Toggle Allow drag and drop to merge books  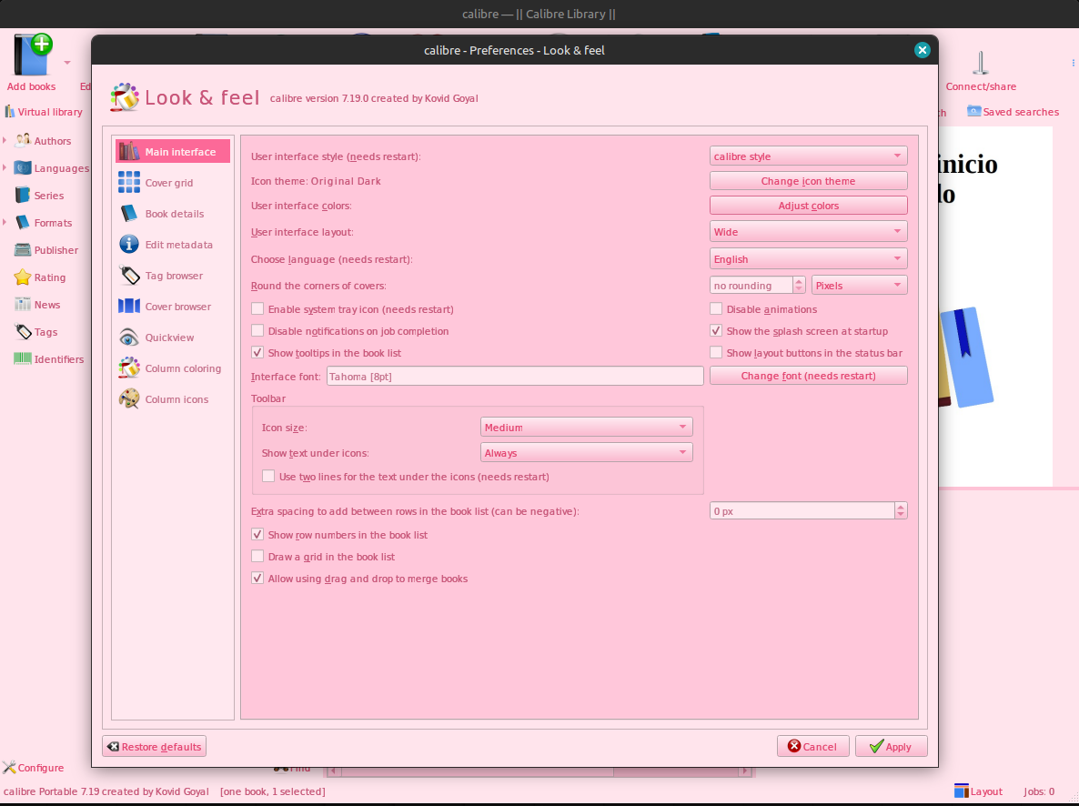(257, 579)
